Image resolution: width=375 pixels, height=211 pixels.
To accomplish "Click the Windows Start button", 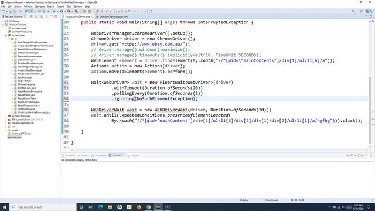I will [5, 207].
